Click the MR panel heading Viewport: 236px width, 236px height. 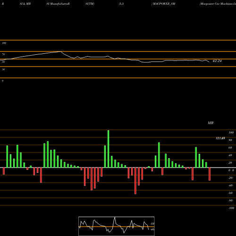click(x=211, y=123)
